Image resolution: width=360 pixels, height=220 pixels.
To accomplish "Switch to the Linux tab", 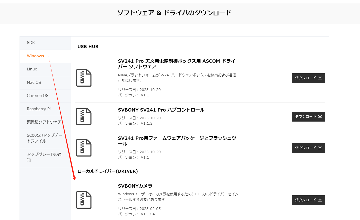I will click(32, 69).
